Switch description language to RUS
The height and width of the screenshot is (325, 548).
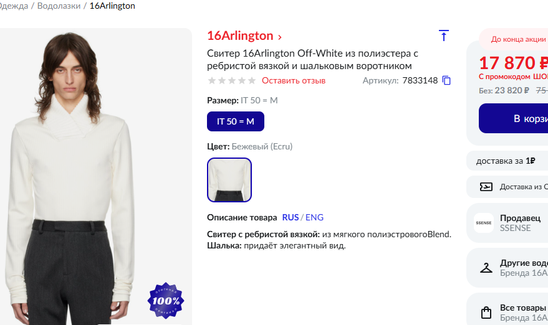click(290, 217)
